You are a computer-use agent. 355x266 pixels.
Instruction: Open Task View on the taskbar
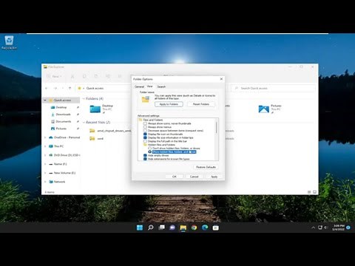coord(161,228)
